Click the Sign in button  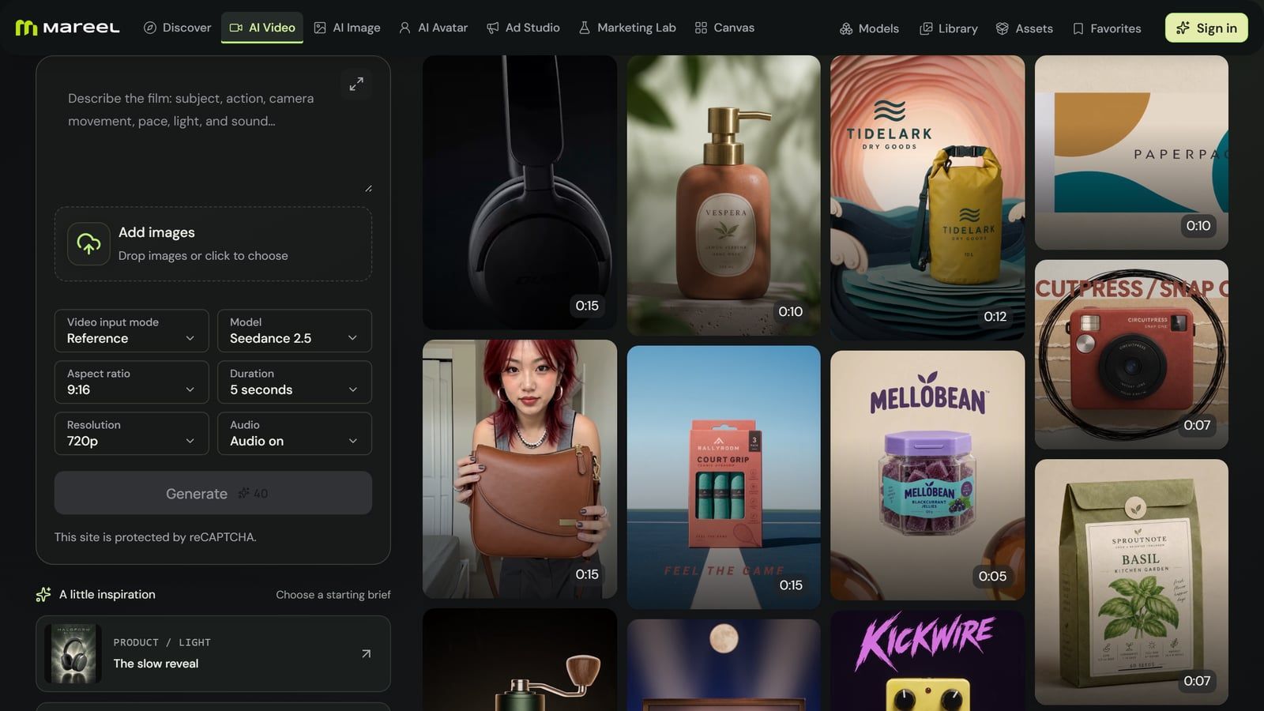(1206, 28)
